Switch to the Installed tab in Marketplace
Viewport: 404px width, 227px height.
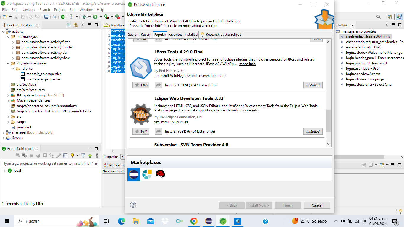(x=191, y=35)
